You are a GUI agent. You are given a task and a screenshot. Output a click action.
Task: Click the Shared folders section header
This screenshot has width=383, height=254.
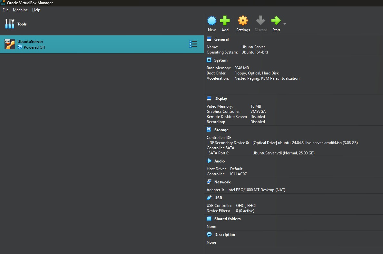227,219
